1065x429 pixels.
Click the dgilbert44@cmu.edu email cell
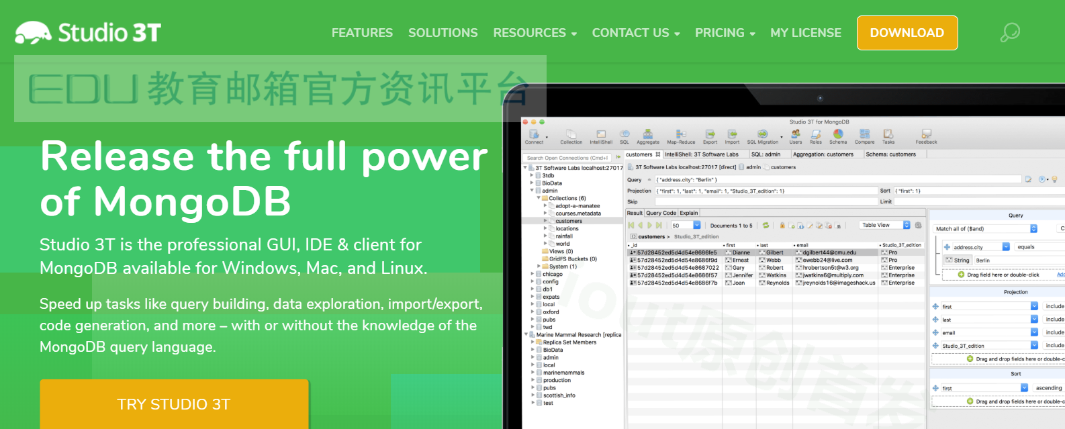tap(836, 252)
